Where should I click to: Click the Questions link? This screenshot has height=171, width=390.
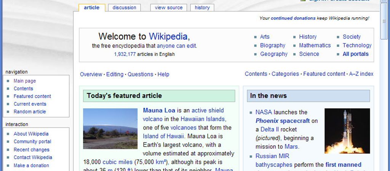(x=141, y=74)
